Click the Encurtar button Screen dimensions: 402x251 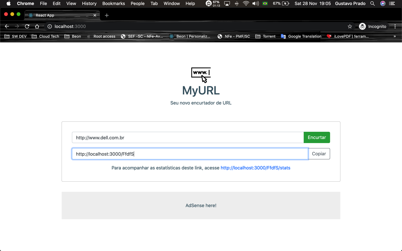tap(317, 137)
